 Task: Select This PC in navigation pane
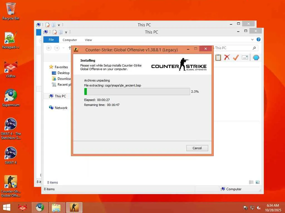point(58,96)
